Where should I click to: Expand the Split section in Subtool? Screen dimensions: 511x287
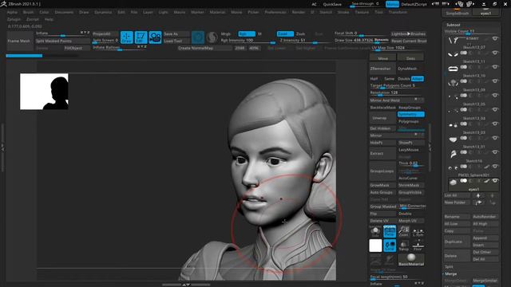coord(449,267)
